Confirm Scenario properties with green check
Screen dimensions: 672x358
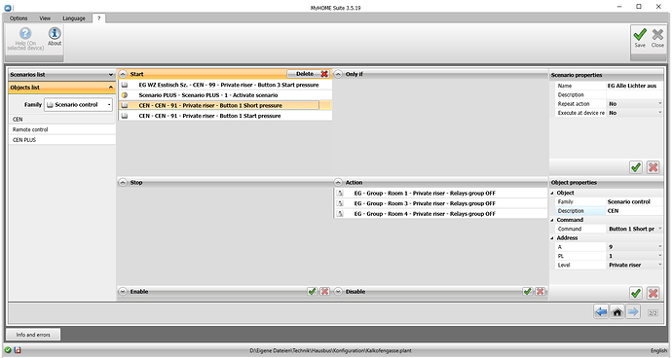pos(636,167)
